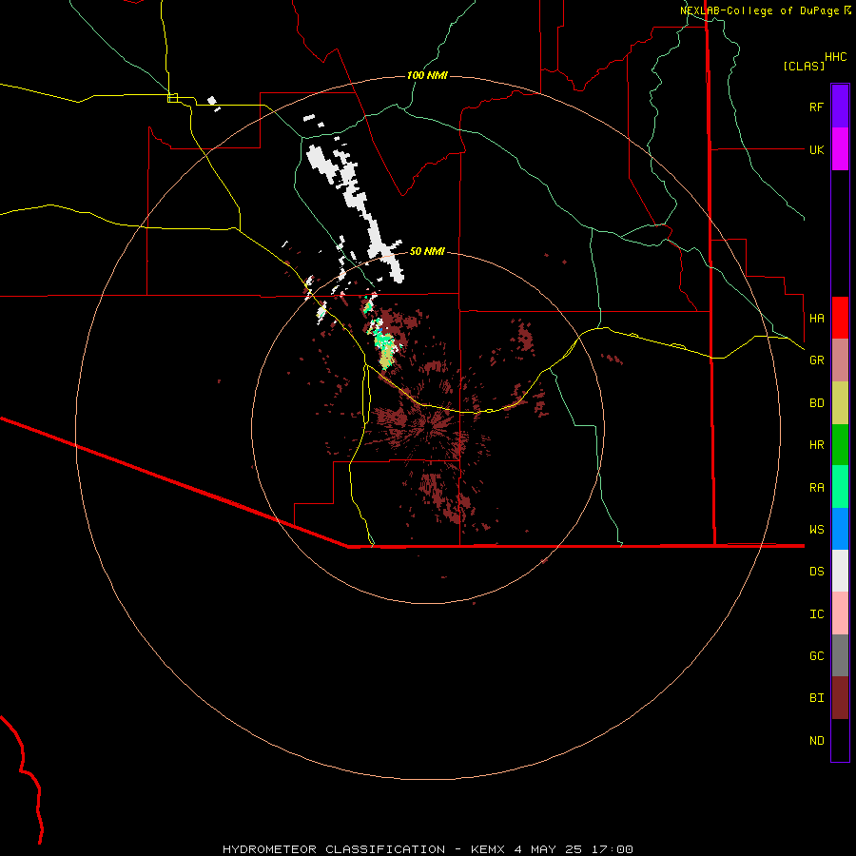Click the WS legend label
The image size is (856, 856).
point(816,529)
